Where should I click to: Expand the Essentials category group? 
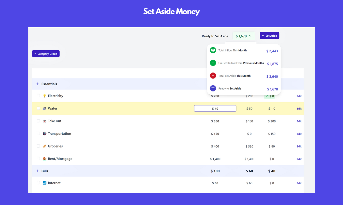point(38,84)
